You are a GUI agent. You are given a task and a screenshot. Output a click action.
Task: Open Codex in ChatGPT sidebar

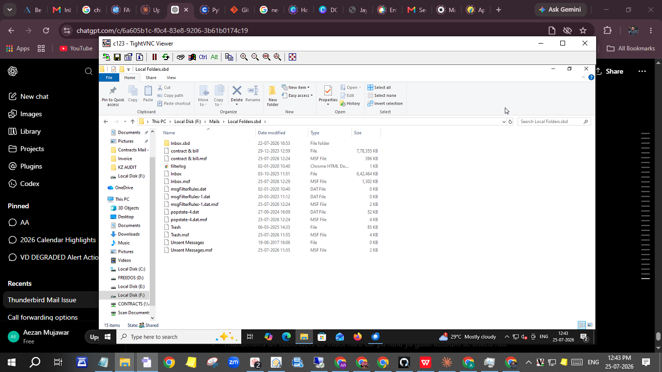pos(24,184)
